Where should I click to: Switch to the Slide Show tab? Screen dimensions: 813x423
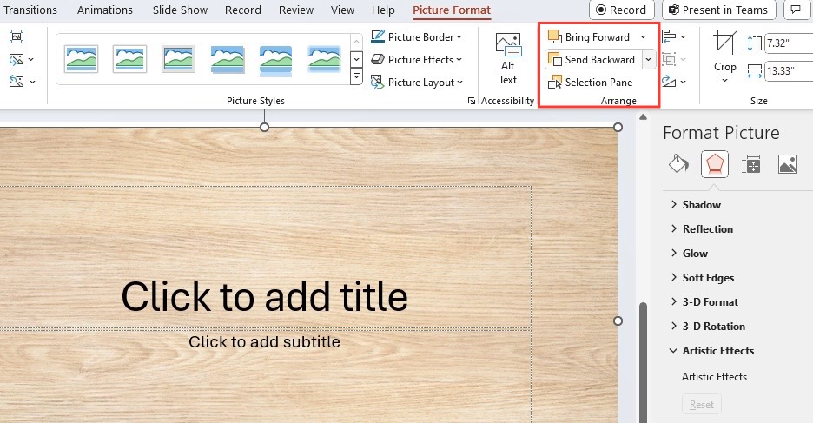tap(180, 10)
